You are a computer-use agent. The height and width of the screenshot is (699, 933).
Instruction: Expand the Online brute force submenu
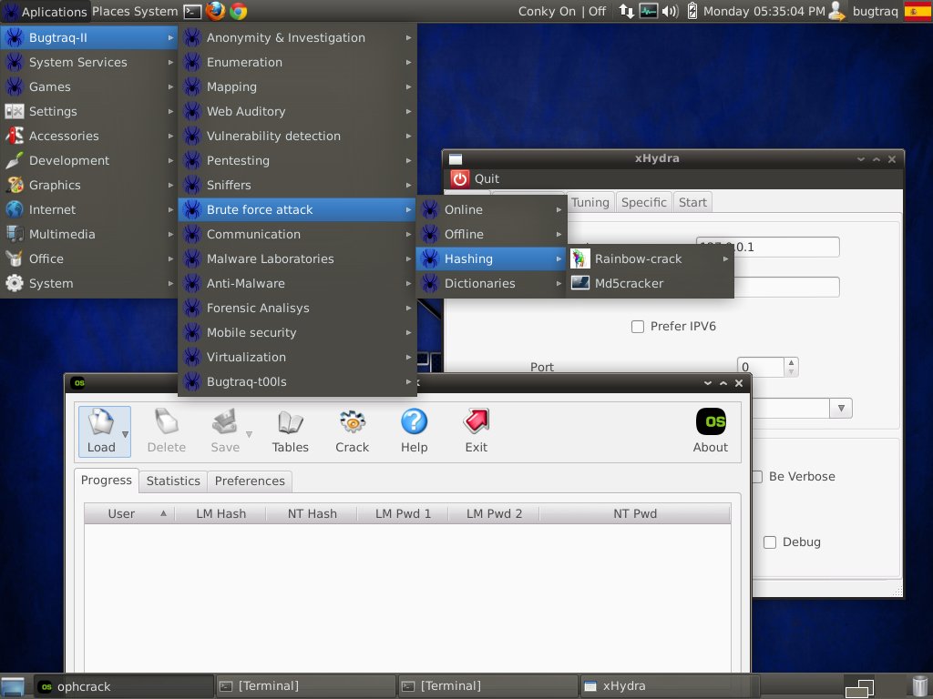tap(491, 210)
